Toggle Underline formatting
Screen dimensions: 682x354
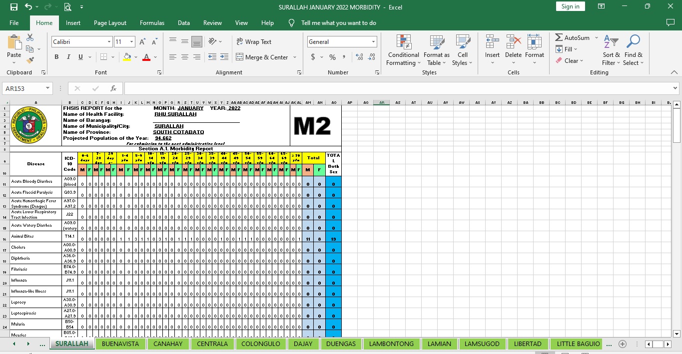(80, 57)
